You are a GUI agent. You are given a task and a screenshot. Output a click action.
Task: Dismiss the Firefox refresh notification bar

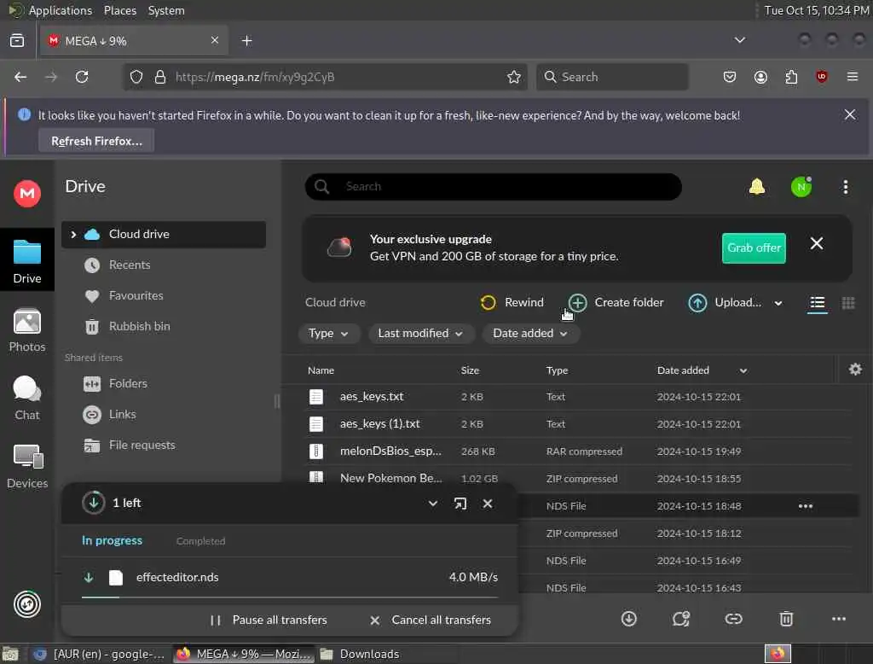(850, 115)
